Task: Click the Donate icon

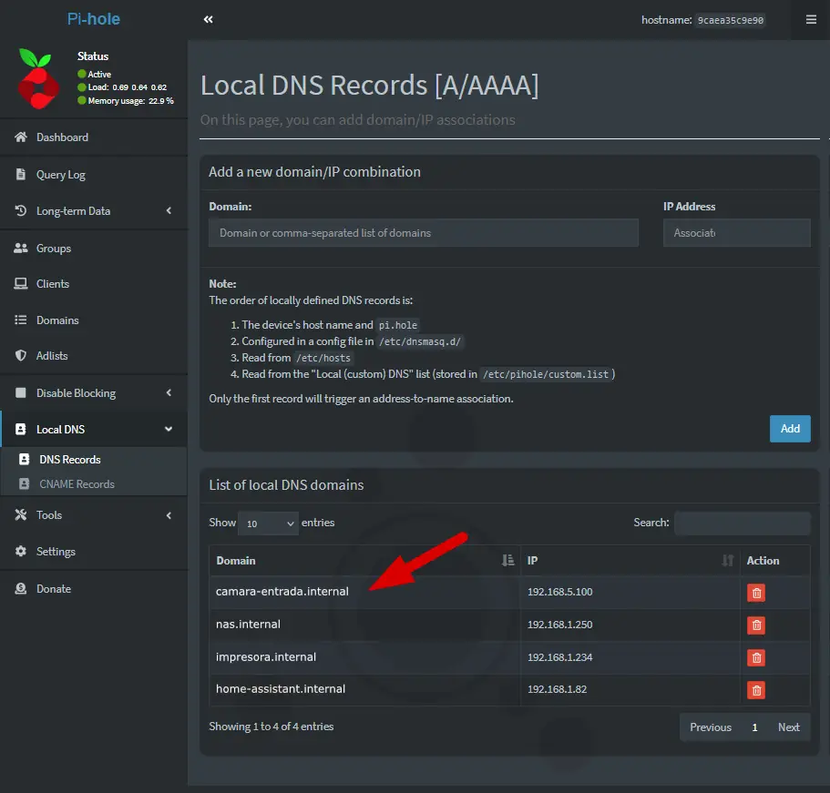Action: click(x=21, y=588)
